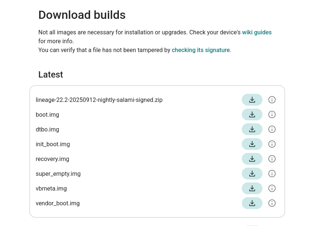
Task: Download vendor_boot.img file
Action: (x=252, y=203)
